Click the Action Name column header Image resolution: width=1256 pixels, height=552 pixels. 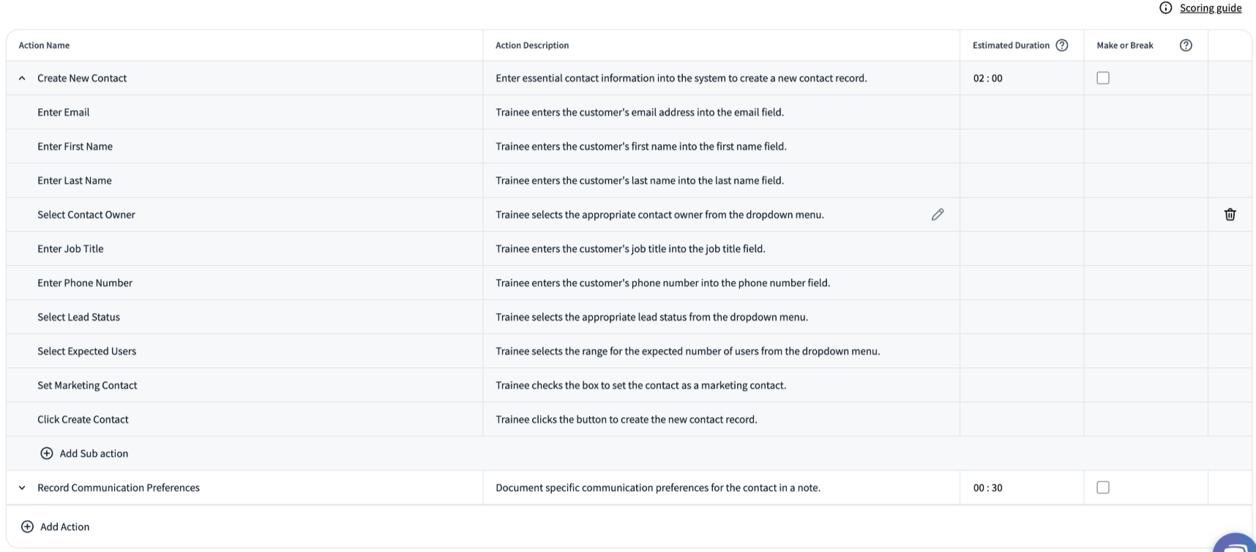coord(44,45)
